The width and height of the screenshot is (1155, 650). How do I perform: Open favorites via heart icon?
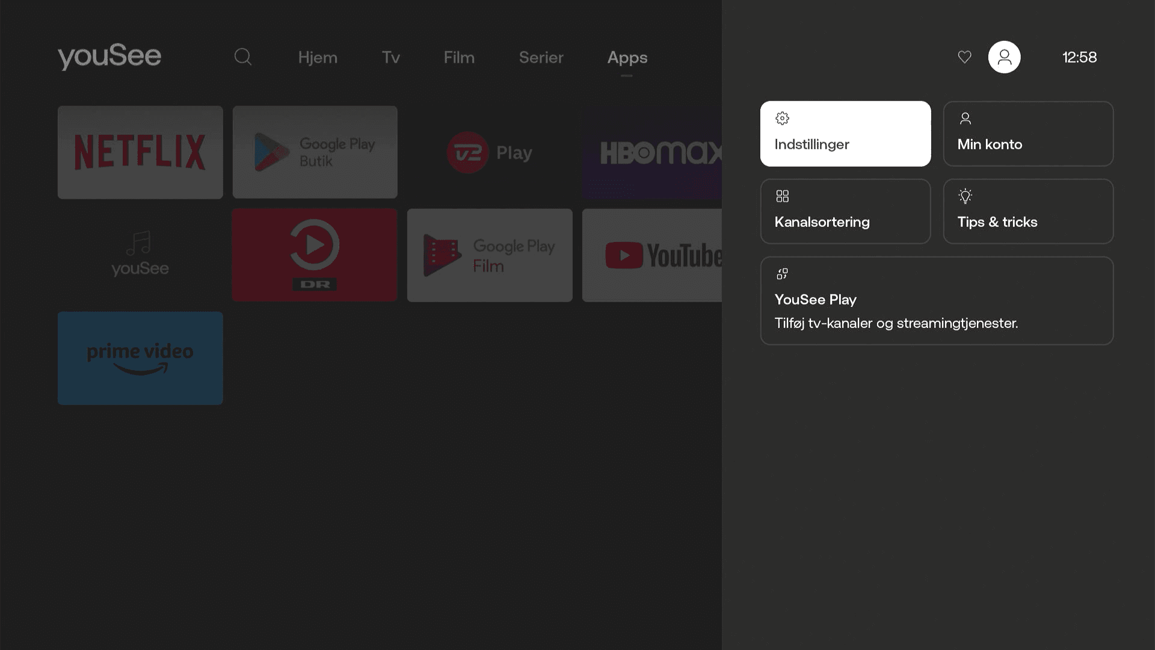(964, 57)
